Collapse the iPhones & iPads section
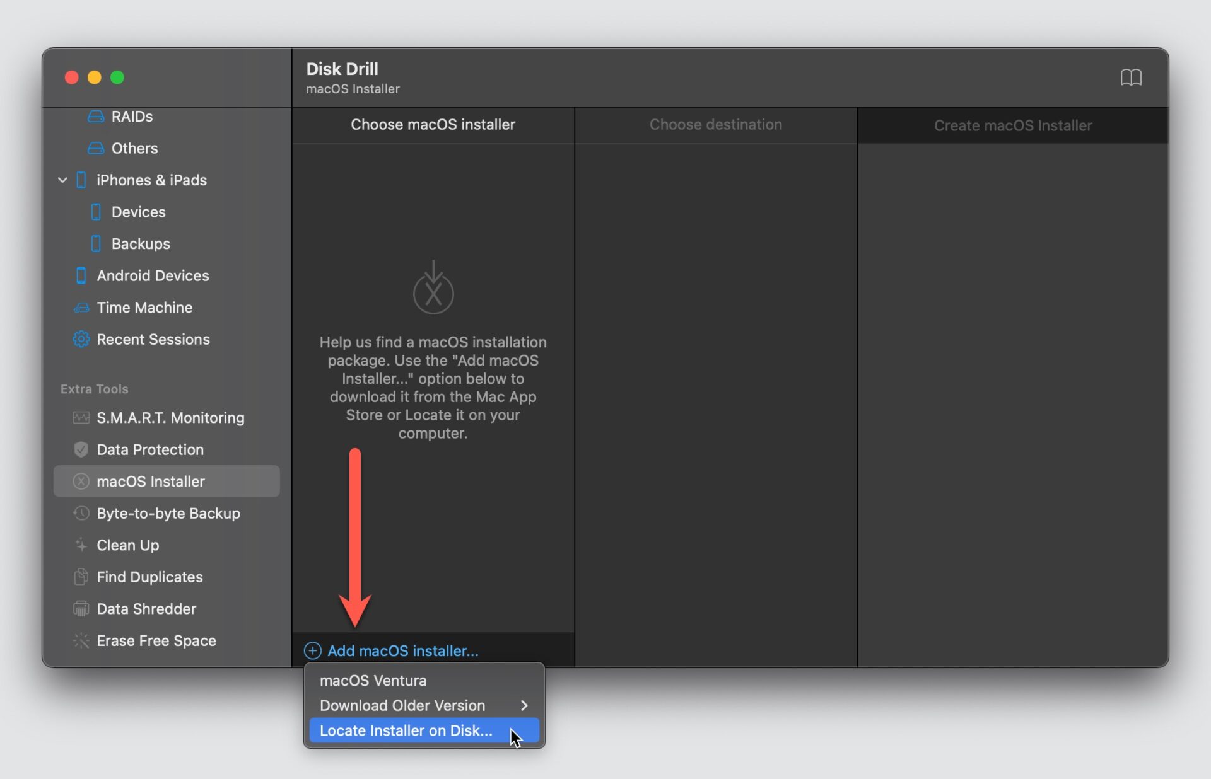 tap(62, 180)
